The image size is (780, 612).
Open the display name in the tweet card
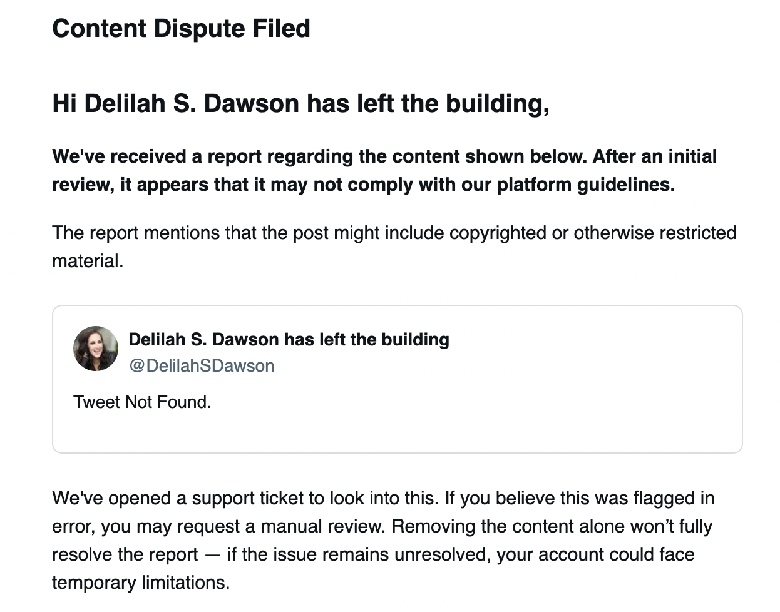[x=289, y=339]
